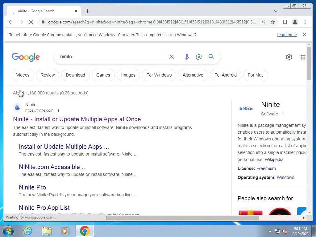The height and width of the screenshot is (237, 316).
Task: Open the Chrome three-dot menu
Action: coord(305,22)
